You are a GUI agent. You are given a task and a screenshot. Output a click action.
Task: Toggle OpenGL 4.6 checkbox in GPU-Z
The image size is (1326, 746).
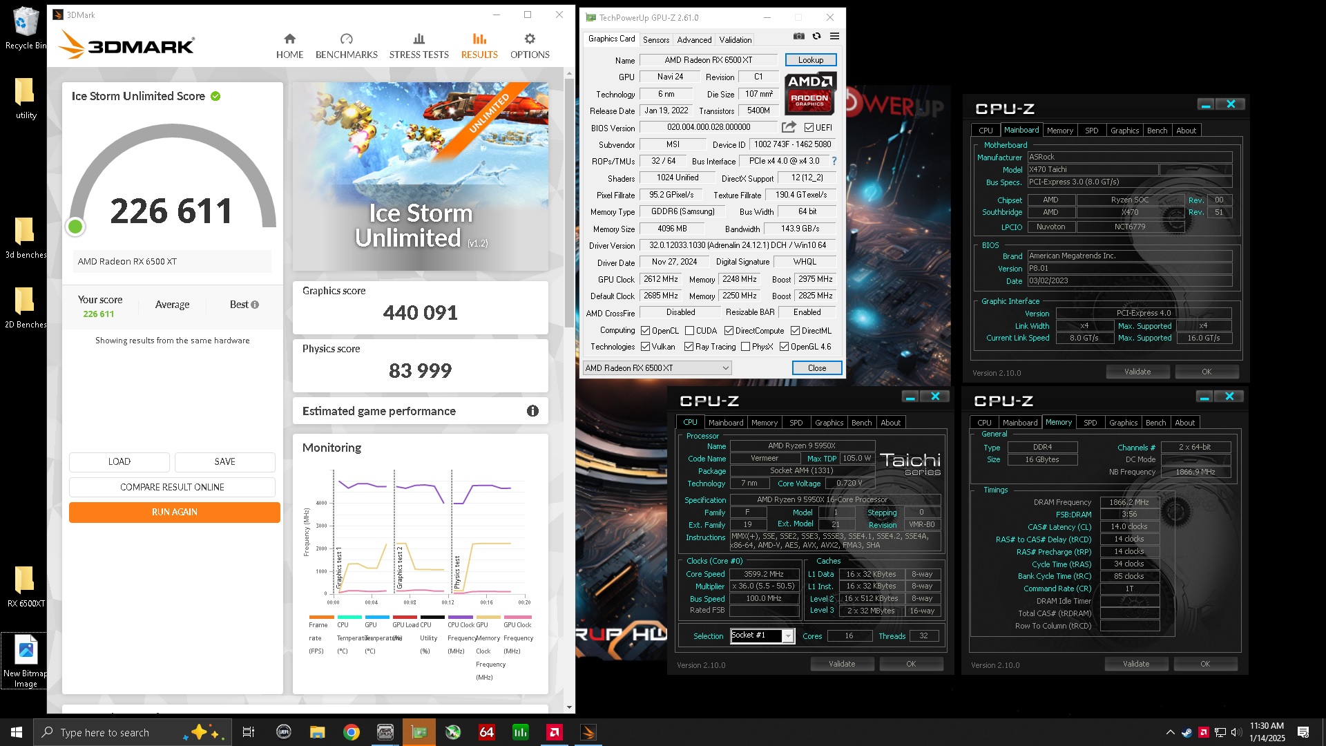pyautogui.click(x=784, y=347)
